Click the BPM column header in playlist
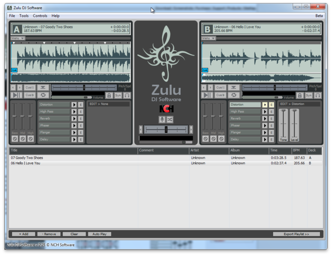332x256 pixels. tap(298, 150)
